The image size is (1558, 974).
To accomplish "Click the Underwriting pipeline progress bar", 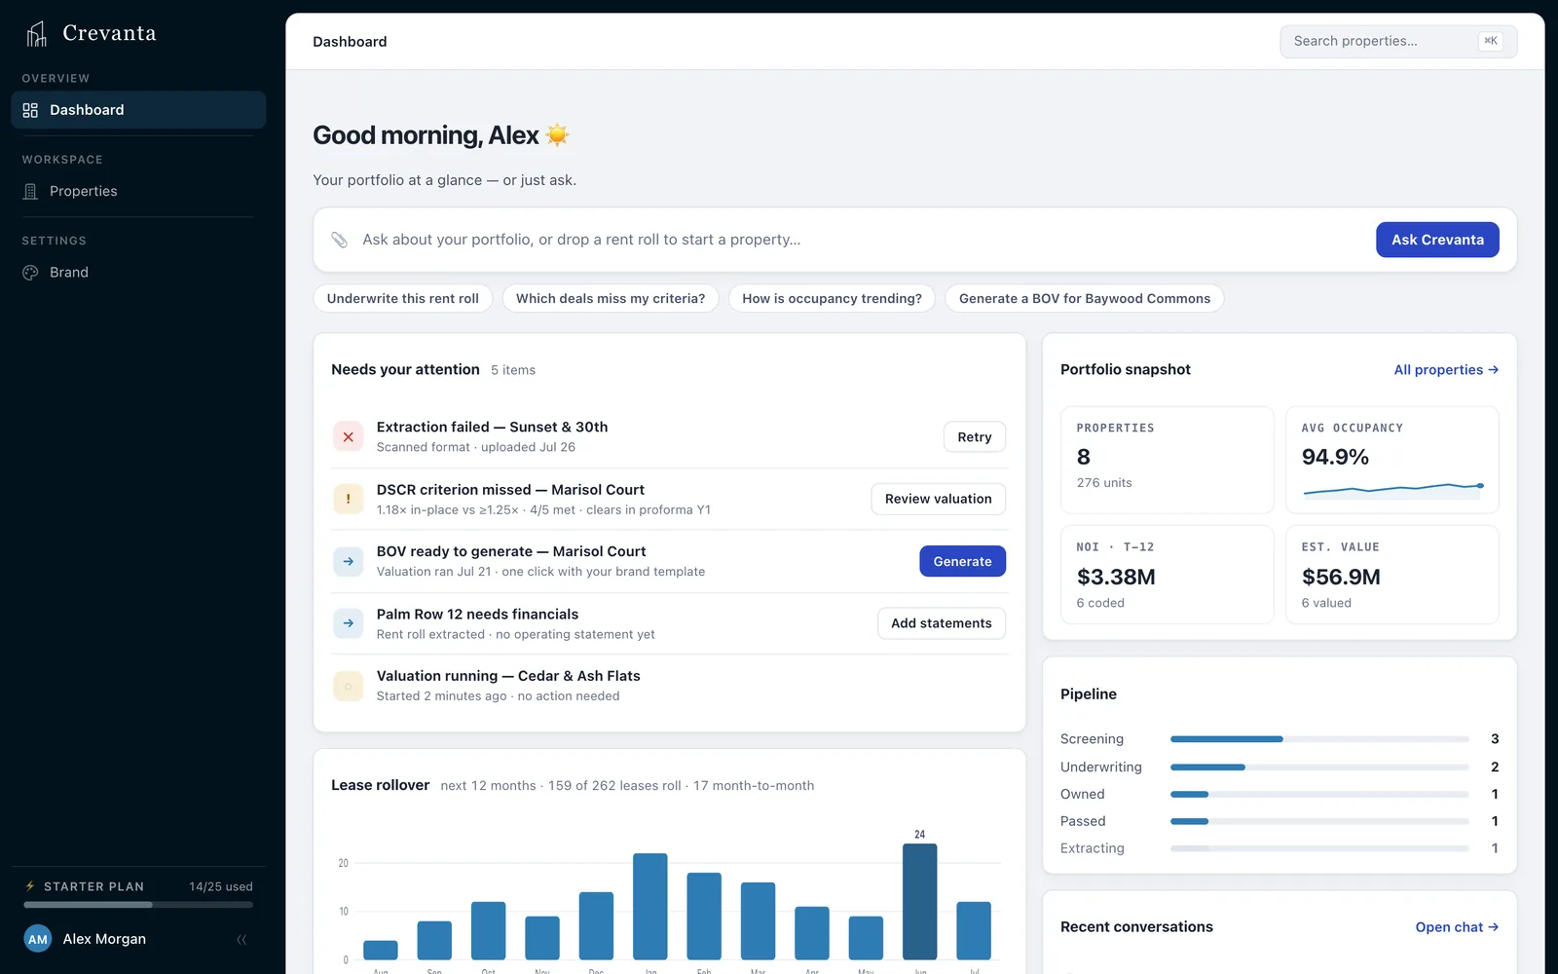I will tap(1319, 768).
